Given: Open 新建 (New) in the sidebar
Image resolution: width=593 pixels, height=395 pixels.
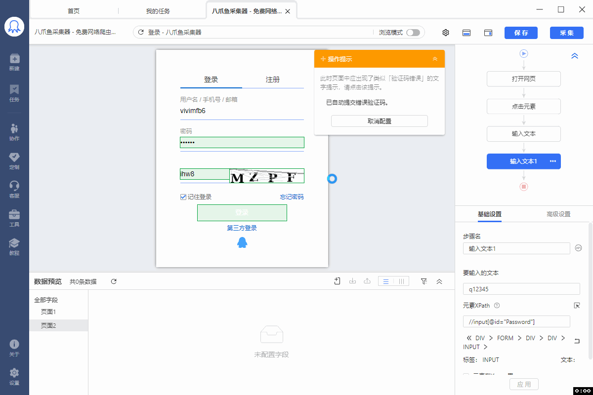Looking at the screenshot, I should click(x=14, y=62).
